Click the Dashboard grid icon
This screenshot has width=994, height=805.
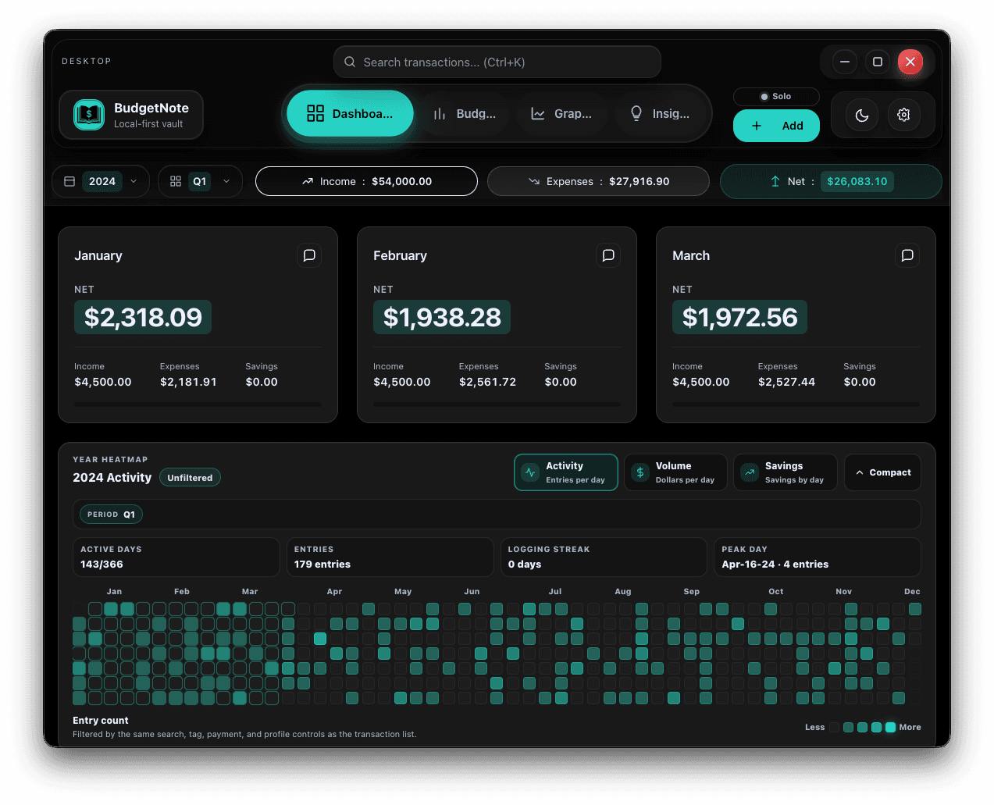click(315, 113)
